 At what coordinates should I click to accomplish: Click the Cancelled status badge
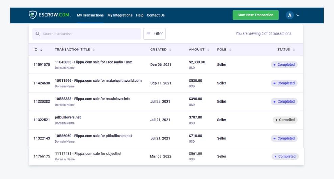(285, 120)
